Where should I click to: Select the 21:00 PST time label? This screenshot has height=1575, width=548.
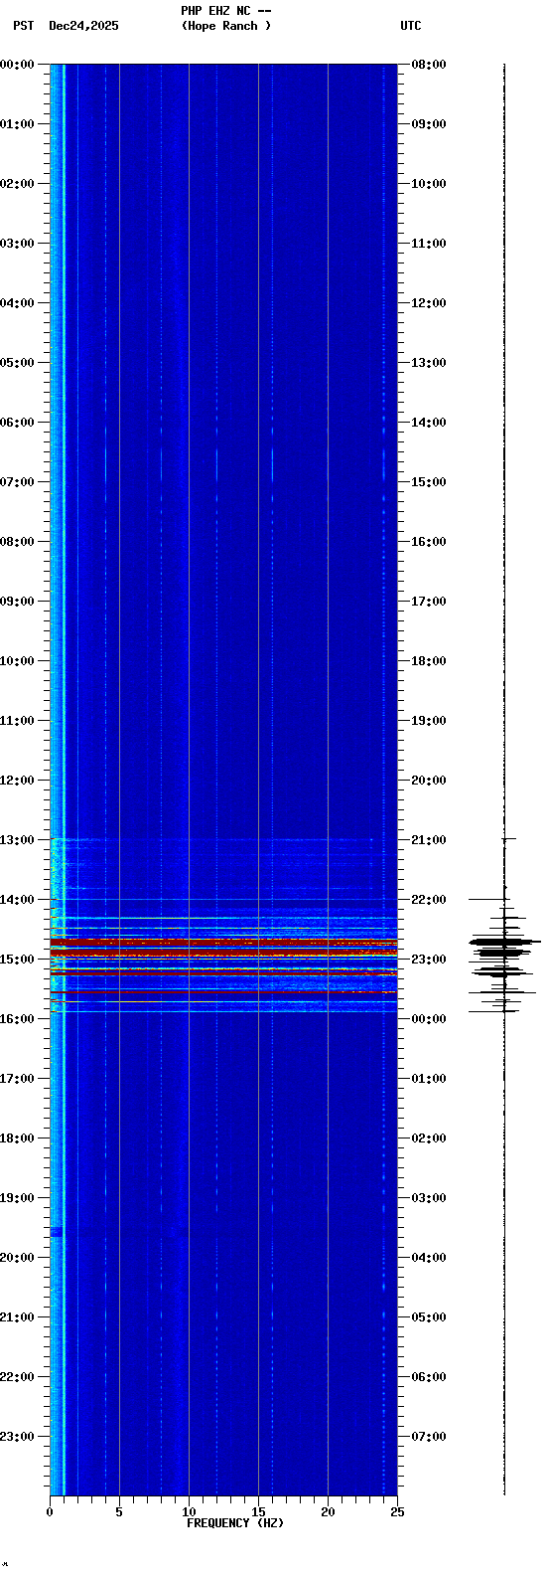pos(17,1317)
